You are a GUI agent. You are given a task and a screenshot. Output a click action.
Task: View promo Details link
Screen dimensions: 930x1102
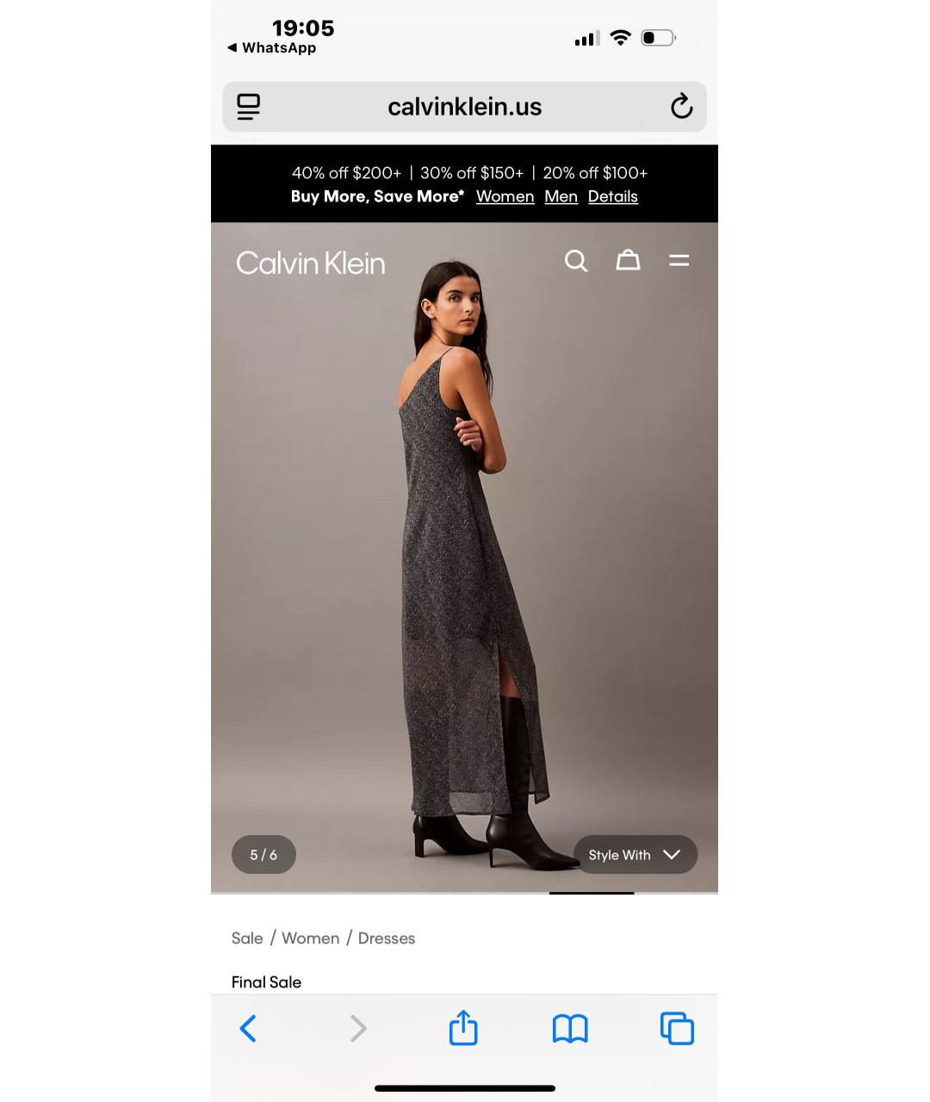(613, 196)
